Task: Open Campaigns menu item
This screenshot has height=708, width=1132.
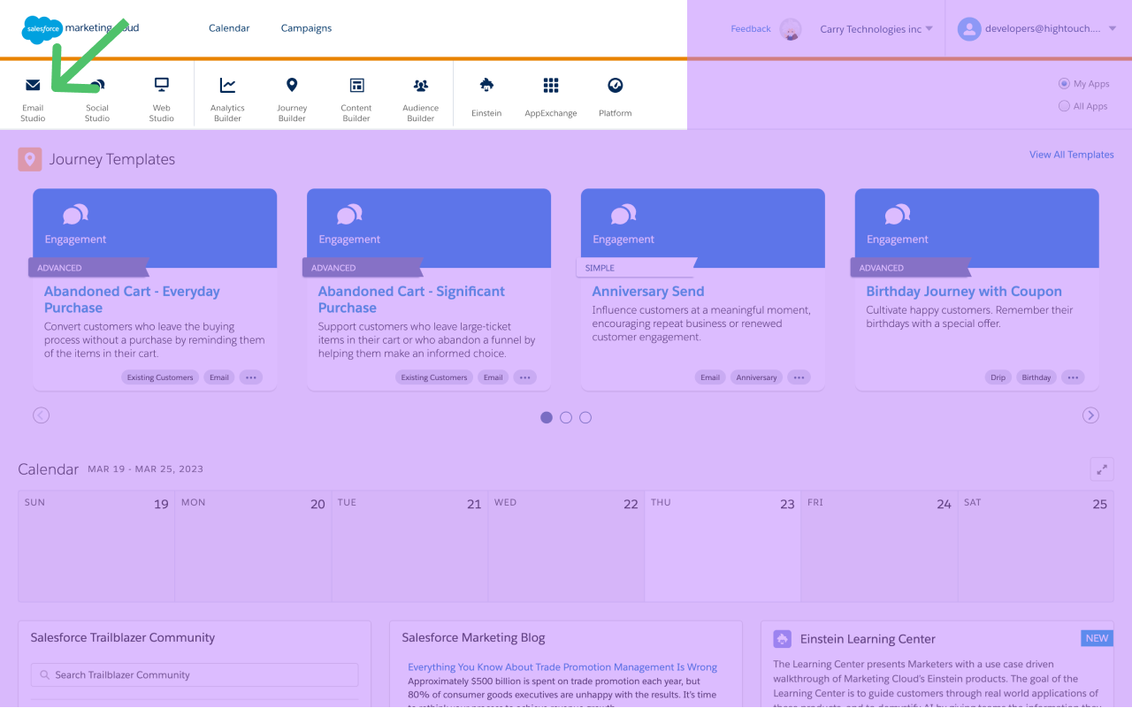Action: [x=306, y=28]
